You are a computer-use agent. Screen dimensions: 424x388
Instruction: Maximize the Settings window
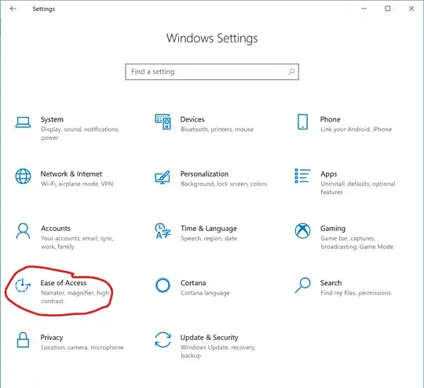(x=388, y=9)
